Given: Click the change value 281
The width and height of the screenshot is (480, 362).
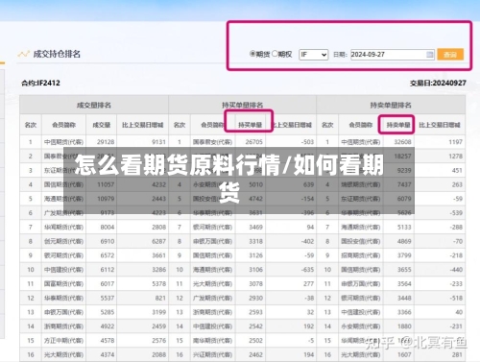Looking at the screenshot, I should tap(457, 354).
